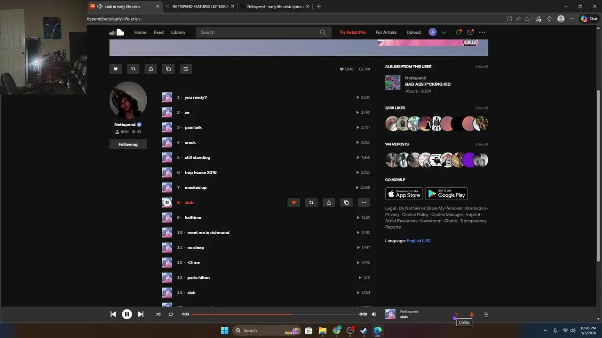Select track 10 meet me in richmond
This screenshot has height=338, width=602.
pyautogui.click(x=208, y=232)
